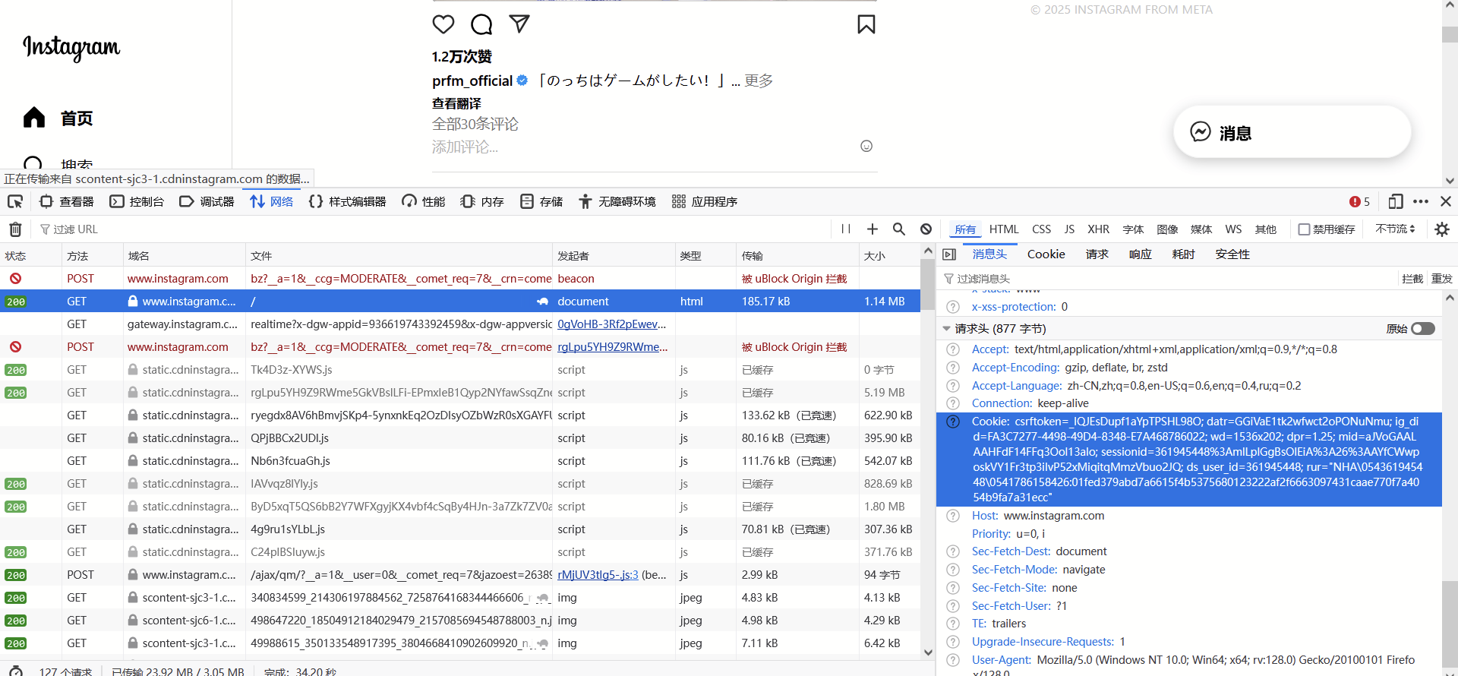1458x676 pixels.
Task: Enable the disable cache checkbox
Action: pyautogui.click(x=1304, y=229)
